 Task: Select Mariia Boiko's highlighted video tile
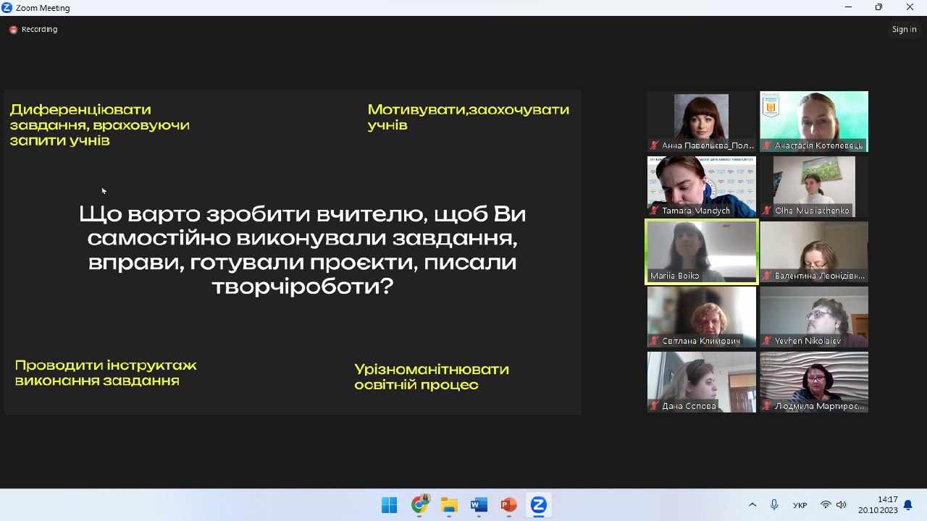(701, 252)
